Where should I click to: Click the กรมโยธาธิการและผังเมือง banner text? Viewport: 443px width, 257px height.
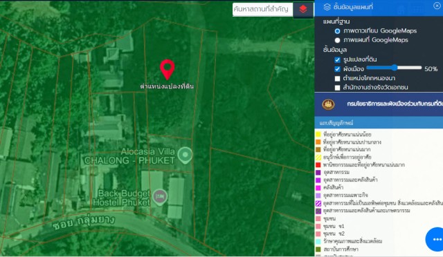click(395, 104)
